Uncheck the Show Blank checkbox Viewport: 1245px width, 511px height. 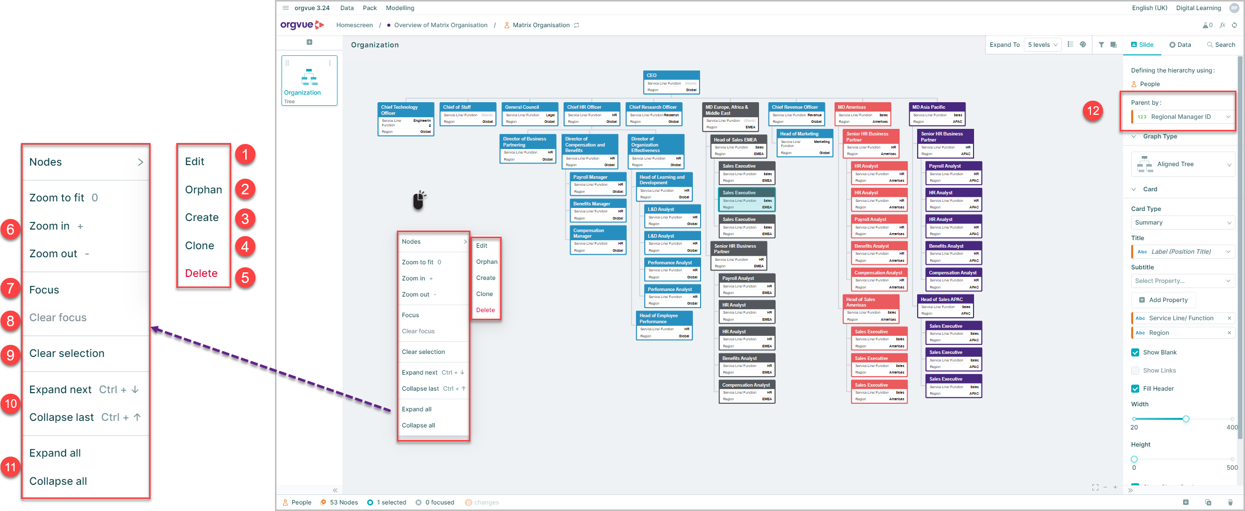(1135, 352)
